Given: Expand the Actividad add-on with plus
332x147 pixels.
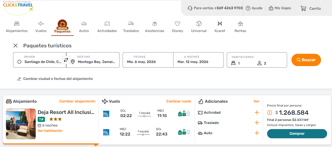Looking at the screenshot, I should pos(257,113).
